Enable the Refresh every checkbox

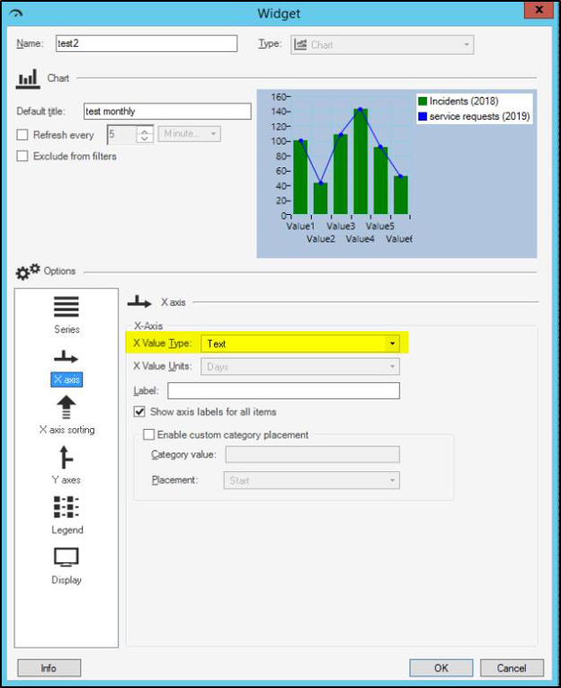(x=22, y=134)
